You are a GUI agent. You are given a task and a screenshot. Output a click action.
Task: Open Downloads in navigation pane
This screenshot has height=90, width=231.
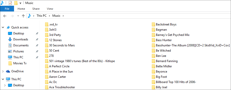(x=21, y=39)
